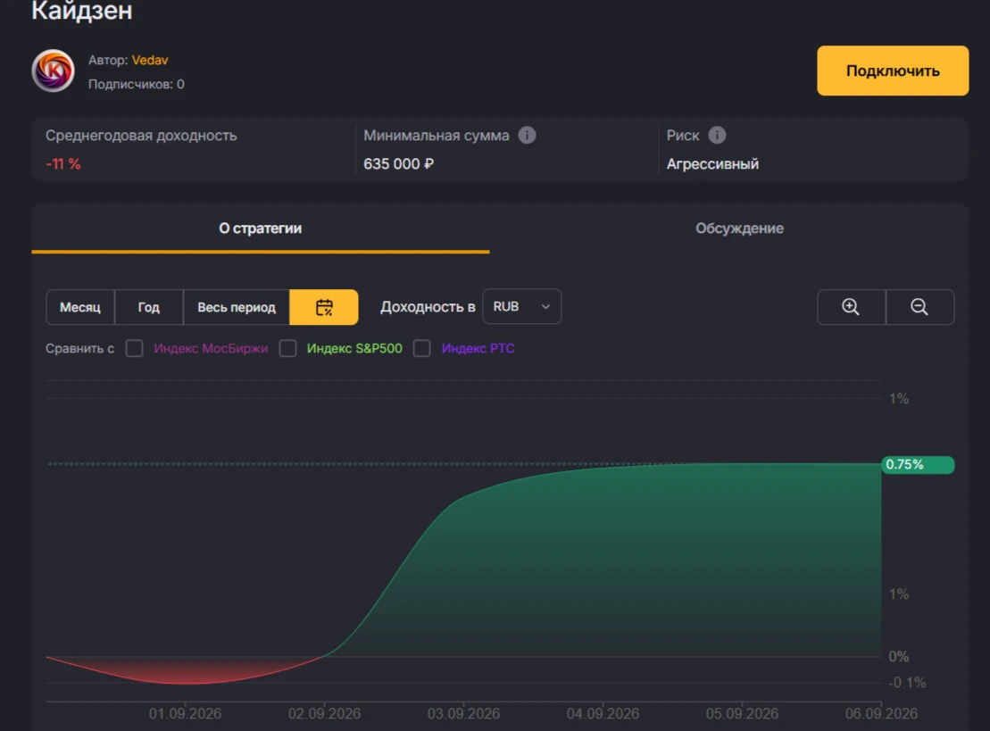Switch to the Обсуждение tab
The height and width of the screenshot is (731, 990).
(739, 228)
